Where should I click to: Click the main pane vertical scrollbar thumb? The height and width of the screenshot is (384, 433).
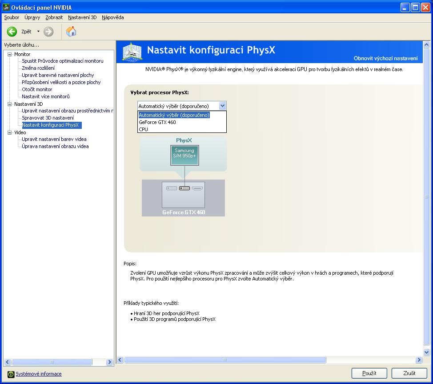tap(426, 196)
